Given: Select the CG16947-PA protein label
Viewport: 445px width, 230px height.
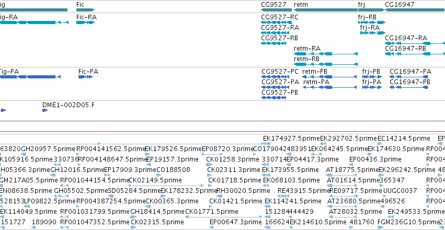Looking at the screenshot, I should (410, 72).
